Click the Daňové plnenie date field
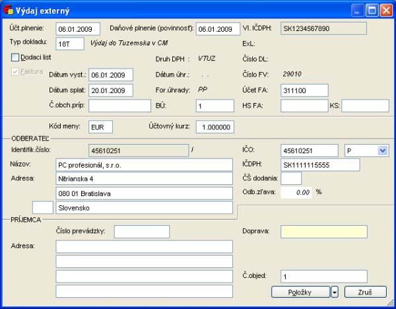This screenshot has height=309, width=396. [x=218, y=29]
